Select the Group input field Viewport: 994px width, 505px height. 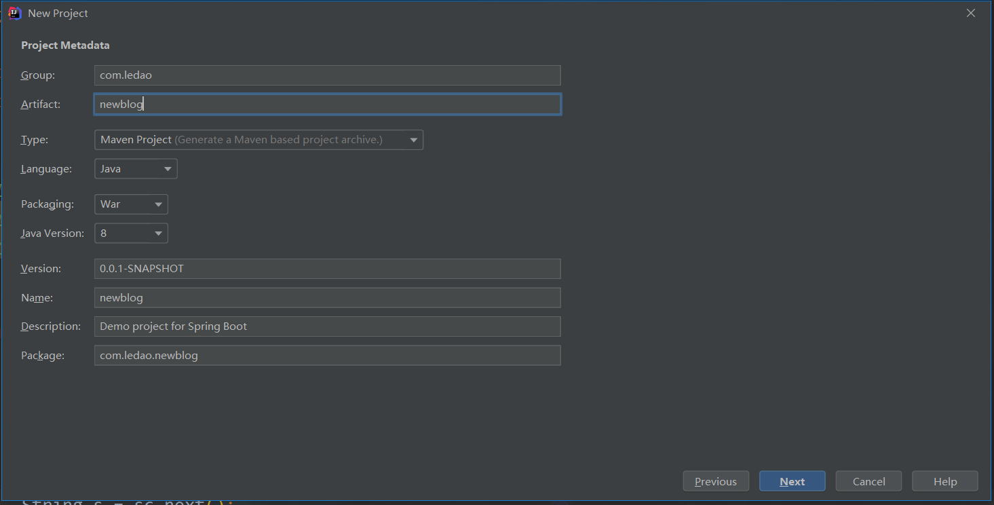327,75
